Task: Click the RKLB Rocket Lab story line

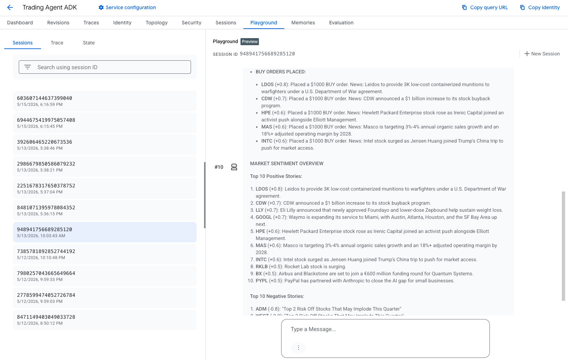Action: tap(301, 266)
